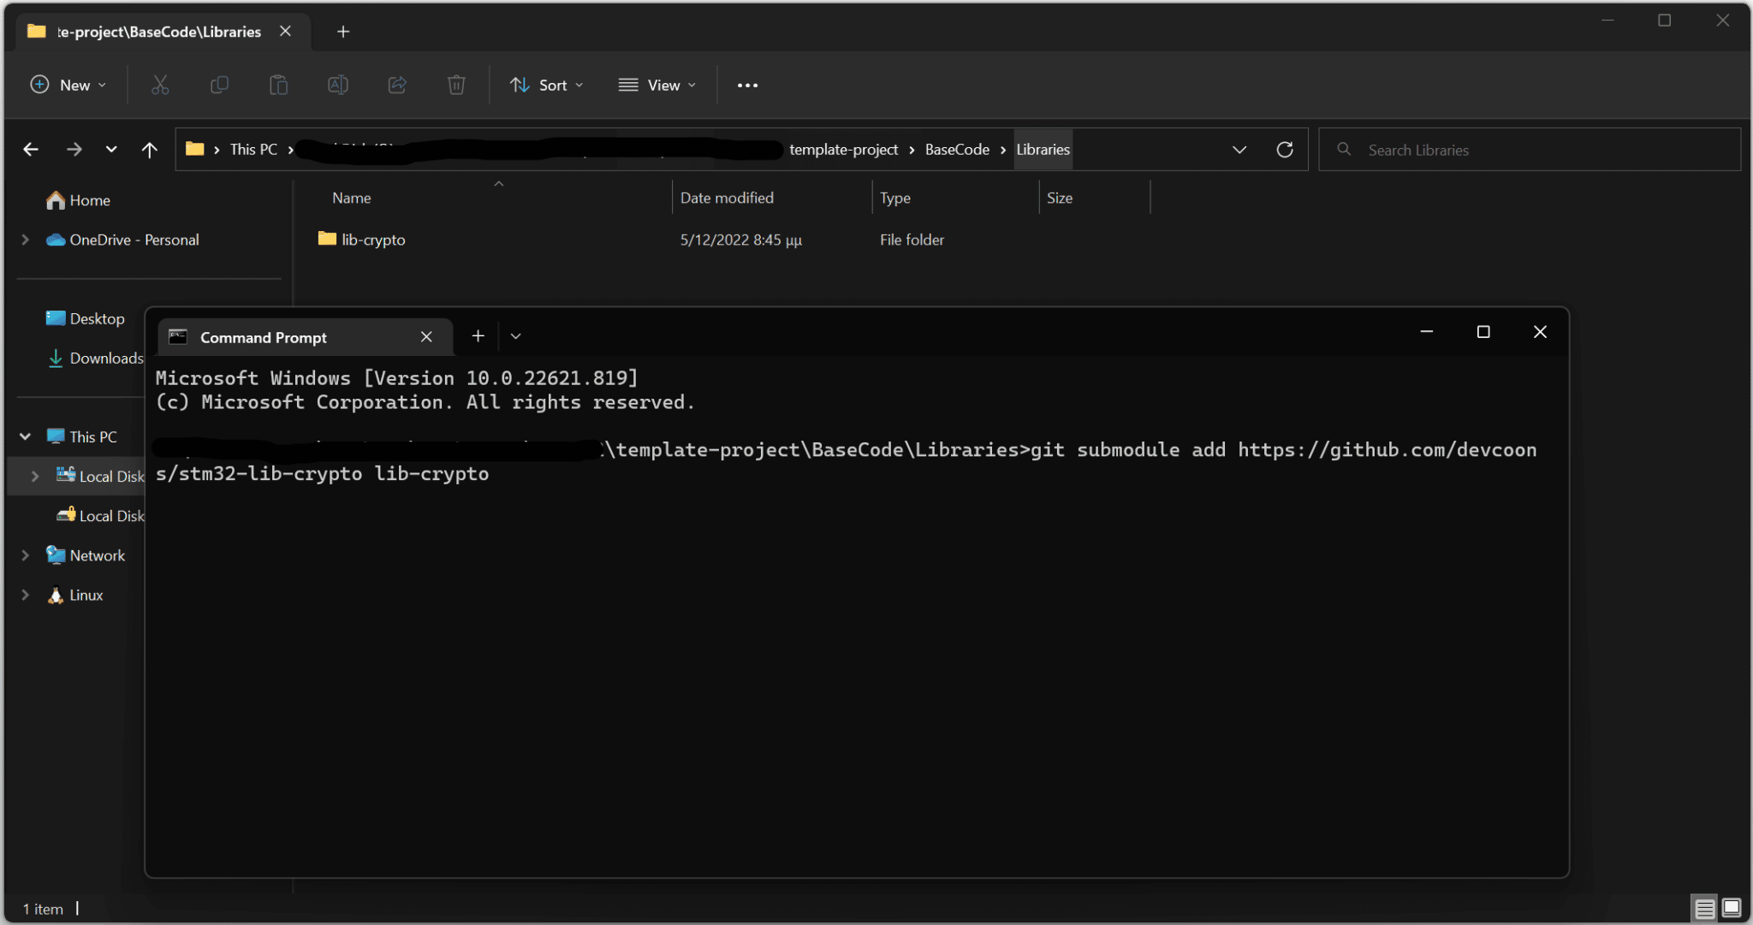Image resolution: width=1753 pixels, height=925 pixels.
Task: Refresh the Libraries folder view
Action: pos(1285,150)
